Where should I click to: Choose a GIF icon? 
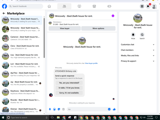coord(63,109)
